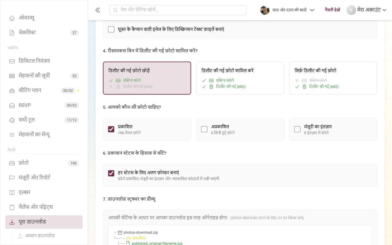This screenshot has width=392, height=245.
Task: Collapse photos-download.zip tree node
Action: 115,233
